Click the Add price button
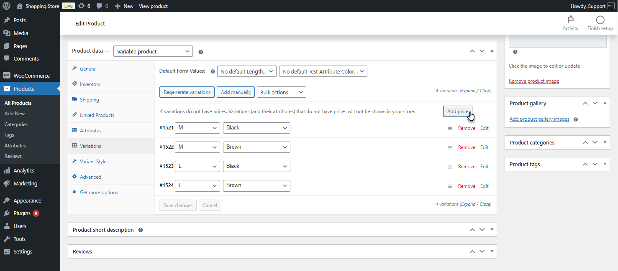 pos(458,111)
